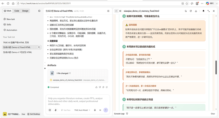Click list icon on Demo v2 Fixed HTML task
This screenshot has width=219, height=118.
[39, 47]
